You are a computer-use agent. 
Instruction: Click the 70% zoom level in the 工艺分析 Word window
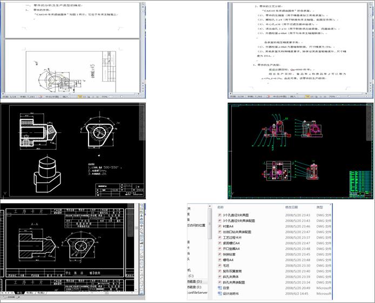332,97
